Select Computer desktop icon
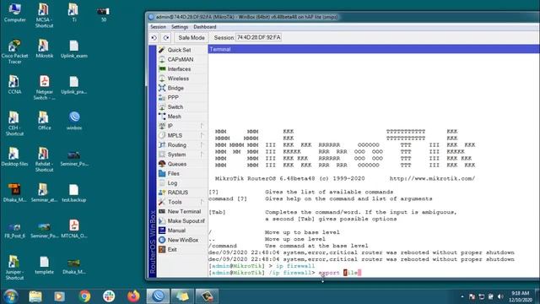Screen dimensions: 540x304 [15, 13]
